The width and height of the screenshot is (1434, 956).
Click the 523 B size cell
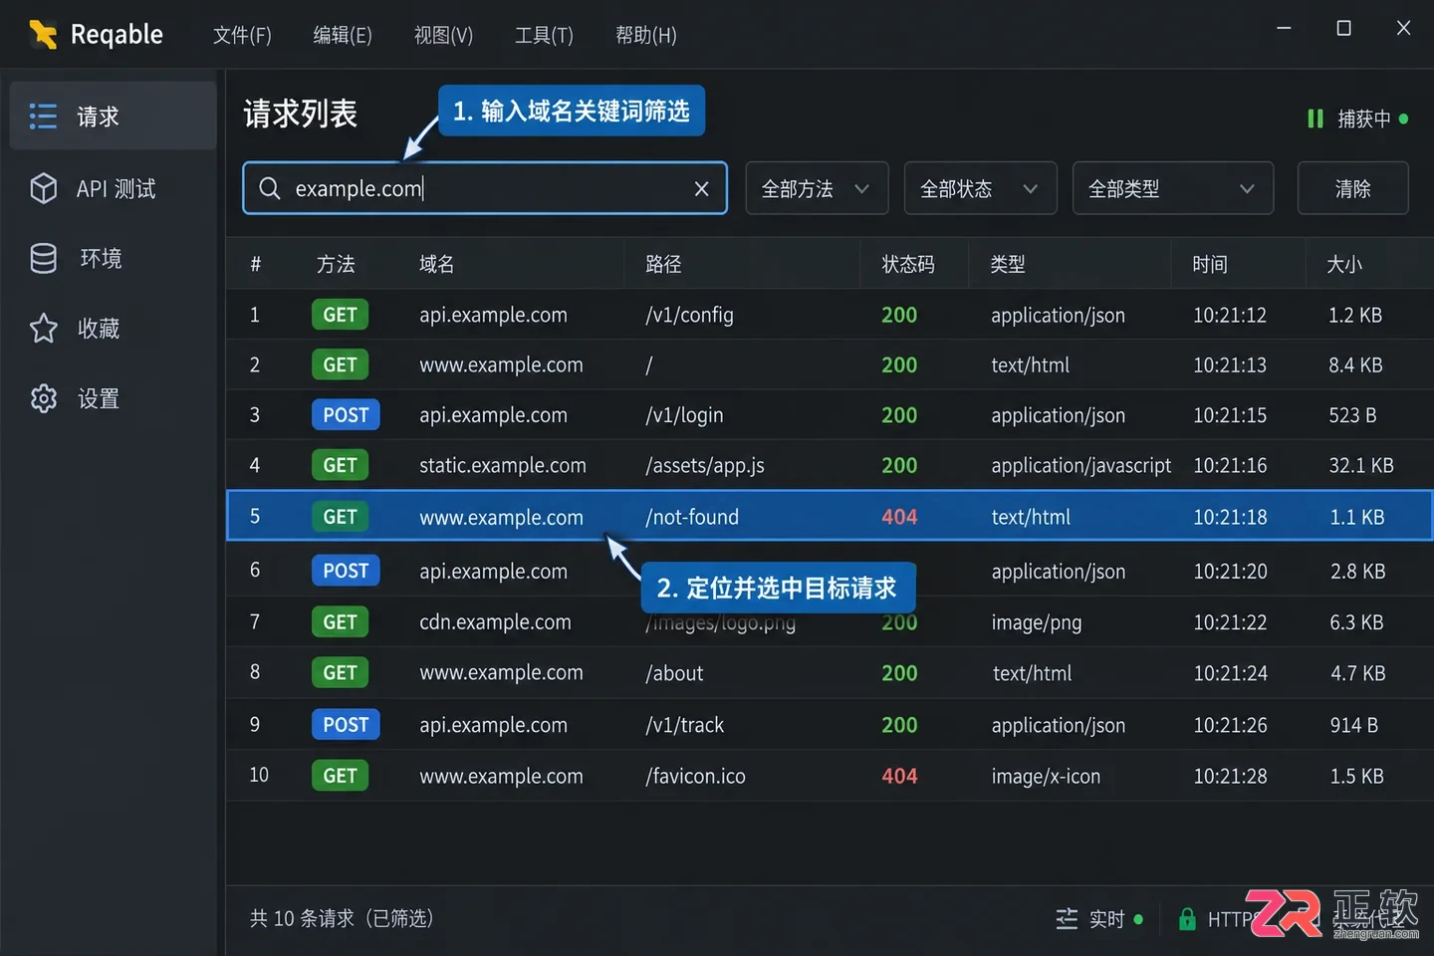click(1352, 415)
